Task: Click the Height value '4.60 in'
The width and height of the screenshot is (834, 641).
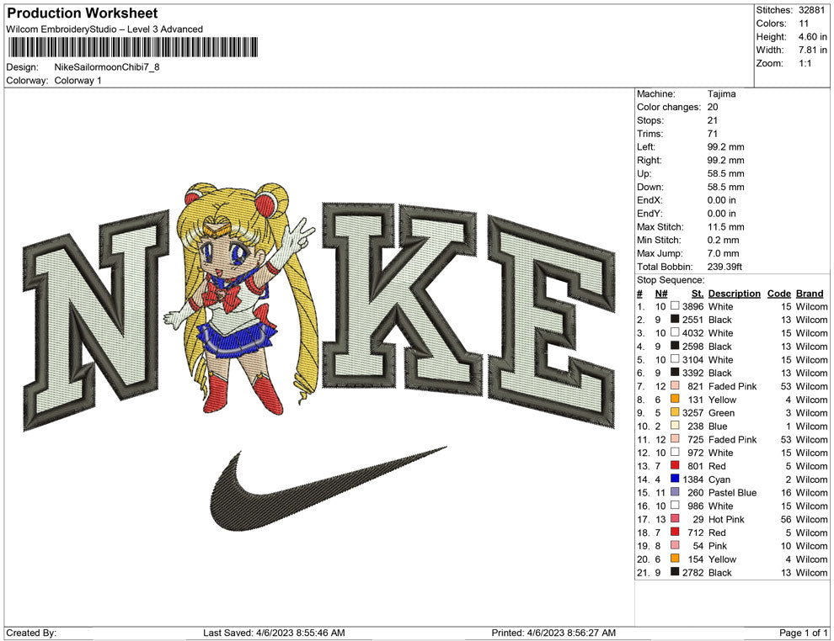Action: [812, 37]
